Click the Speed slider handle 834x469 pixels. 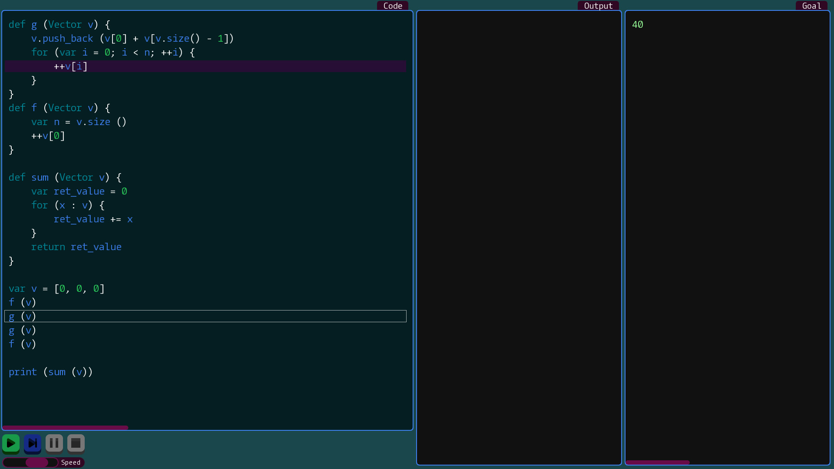click(x=37, y=462)
